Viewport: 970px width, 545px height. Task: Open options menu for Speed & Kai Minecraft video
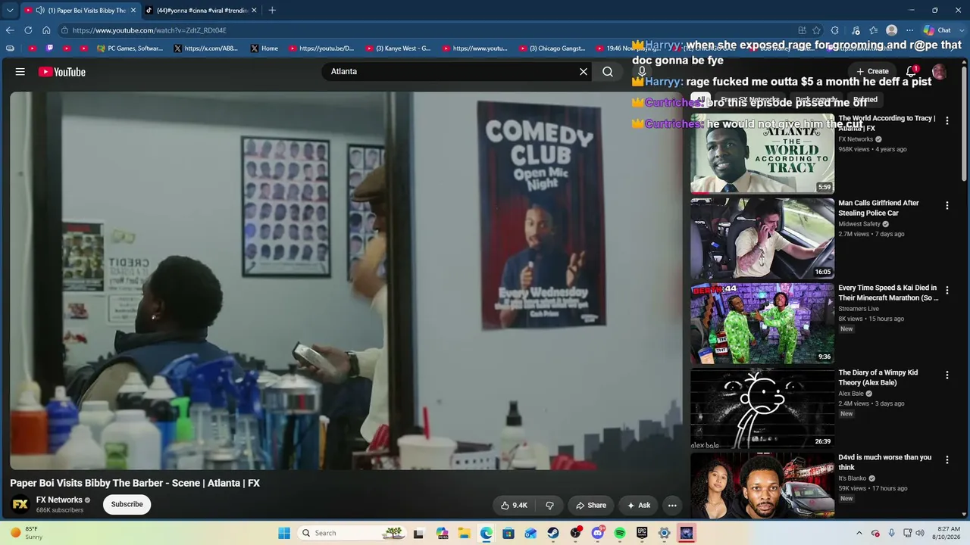click(x=947, y=290)
